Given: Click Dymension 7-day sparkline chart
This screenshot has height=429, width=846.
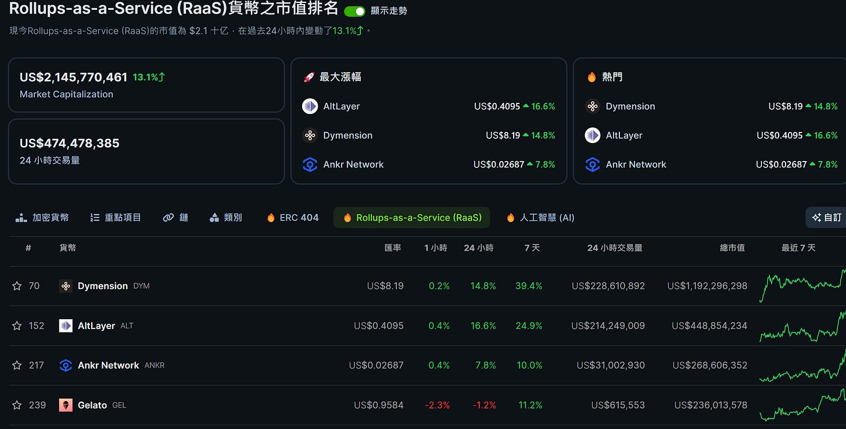Looking at the screenshot, I should click(x=802, y=286).
